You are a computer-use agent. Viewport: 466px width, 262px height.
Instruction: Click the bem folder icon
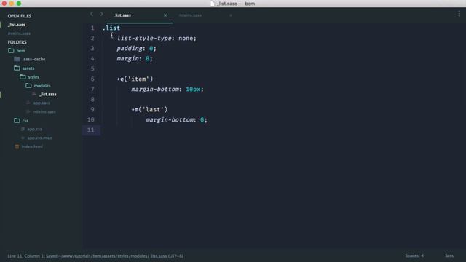pos(11,51)
